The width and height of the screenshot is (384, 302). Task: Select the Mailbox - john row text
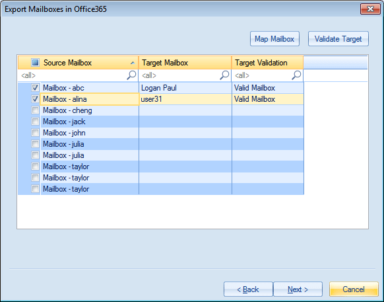[64, 133]
